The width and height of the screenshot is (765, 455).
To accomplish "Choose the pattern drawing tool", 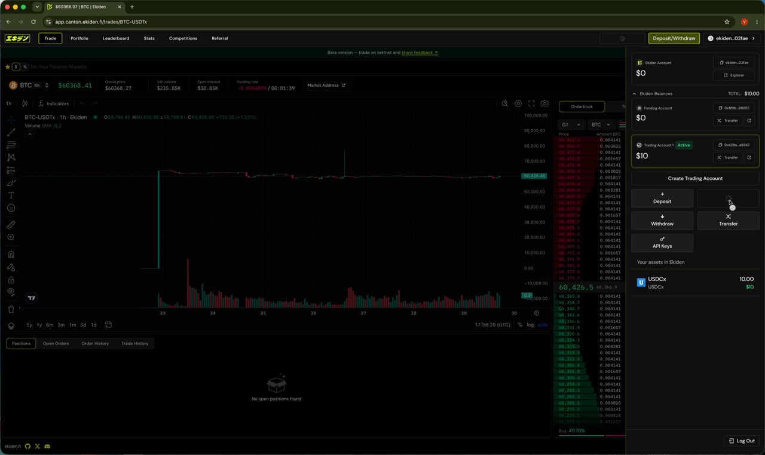I will [x=11, y=157].
